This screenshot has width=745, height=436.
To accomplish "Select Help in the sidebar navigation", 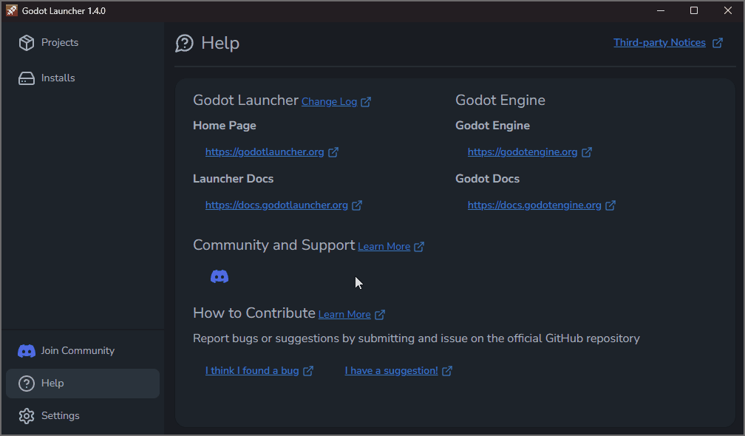I will click(x=52, y=383).
